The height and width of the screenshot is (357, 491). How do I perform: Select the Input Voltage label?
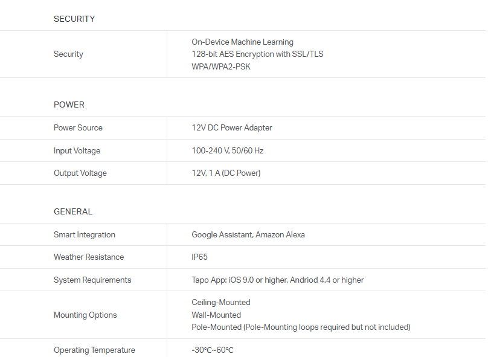coord(77,150)
